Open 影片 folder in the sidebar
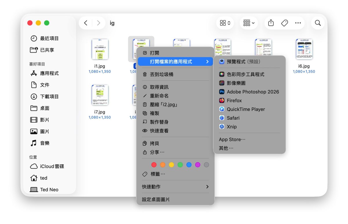 pos(49,120)
